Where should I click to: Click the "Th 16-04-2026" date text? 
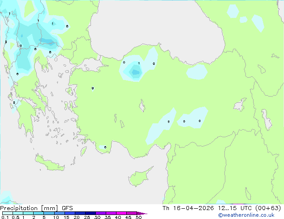click(188, 208)
